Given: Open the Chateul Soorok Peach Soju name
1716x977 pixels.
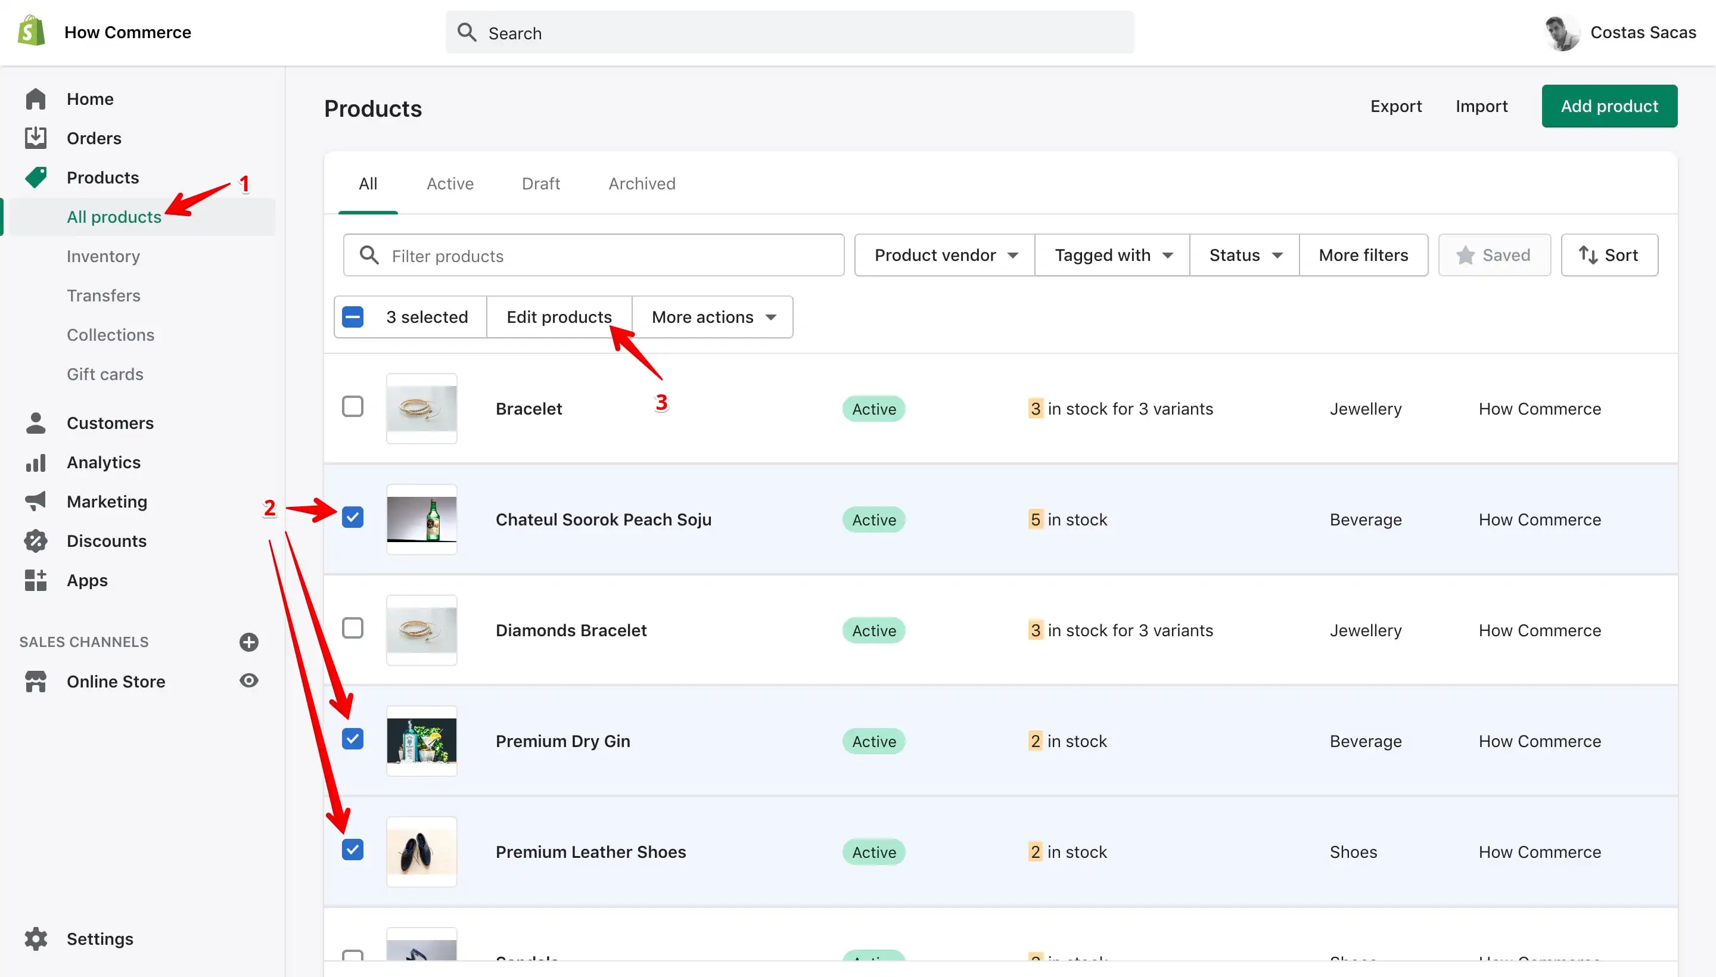Looking at the screenshot, I should coord(604,519).
